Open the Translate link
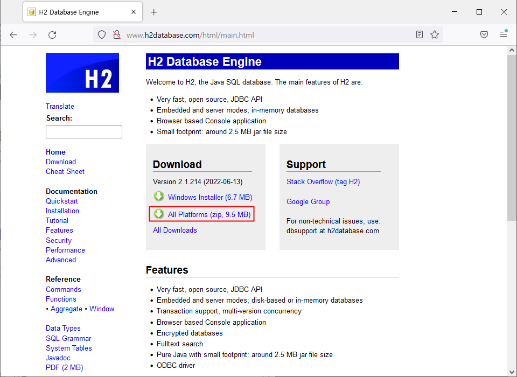Screen dimensions: 517x377 [x=60, y=106]
